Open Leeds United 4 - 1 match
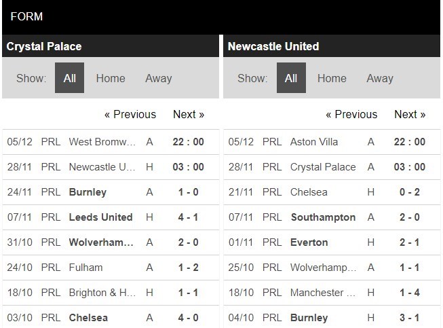 (x=100, y=217)
